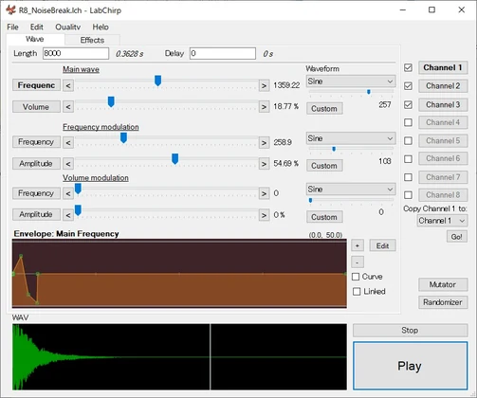Click frequency modulation Custom waveform button
The width and height of the screenshot is (477, 398).
pyautogui.click(x=324, y=166)
